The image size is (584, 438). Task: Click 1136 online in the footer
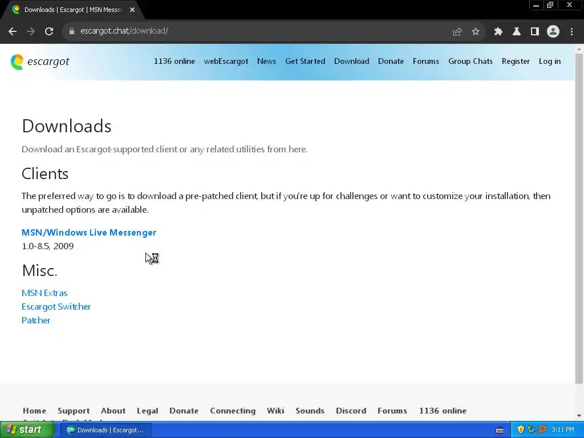(443, 411)
